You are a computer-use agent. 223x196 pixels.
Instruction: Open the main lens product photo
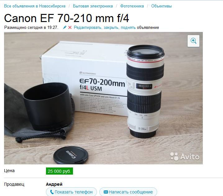103,98
